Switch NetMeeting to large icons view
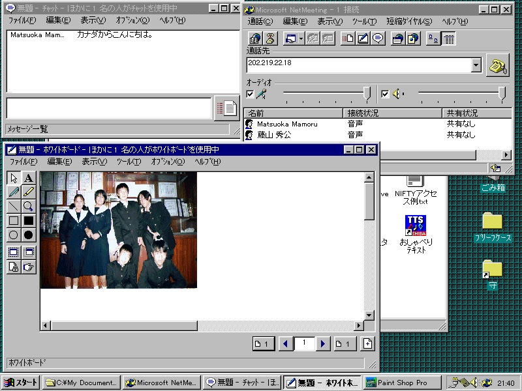This screenshot has width=522, height=391. [433, 39]
